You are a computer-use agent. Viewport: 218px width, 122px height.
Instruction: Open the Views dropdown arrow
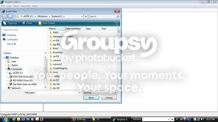point(35,23)
